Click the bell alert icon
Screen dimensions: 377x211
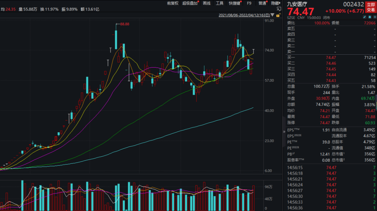(369, 17)
